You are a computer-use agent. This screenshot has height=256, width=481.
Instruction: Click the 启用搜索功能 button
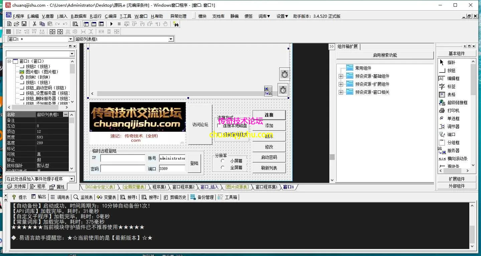point(385,55)
